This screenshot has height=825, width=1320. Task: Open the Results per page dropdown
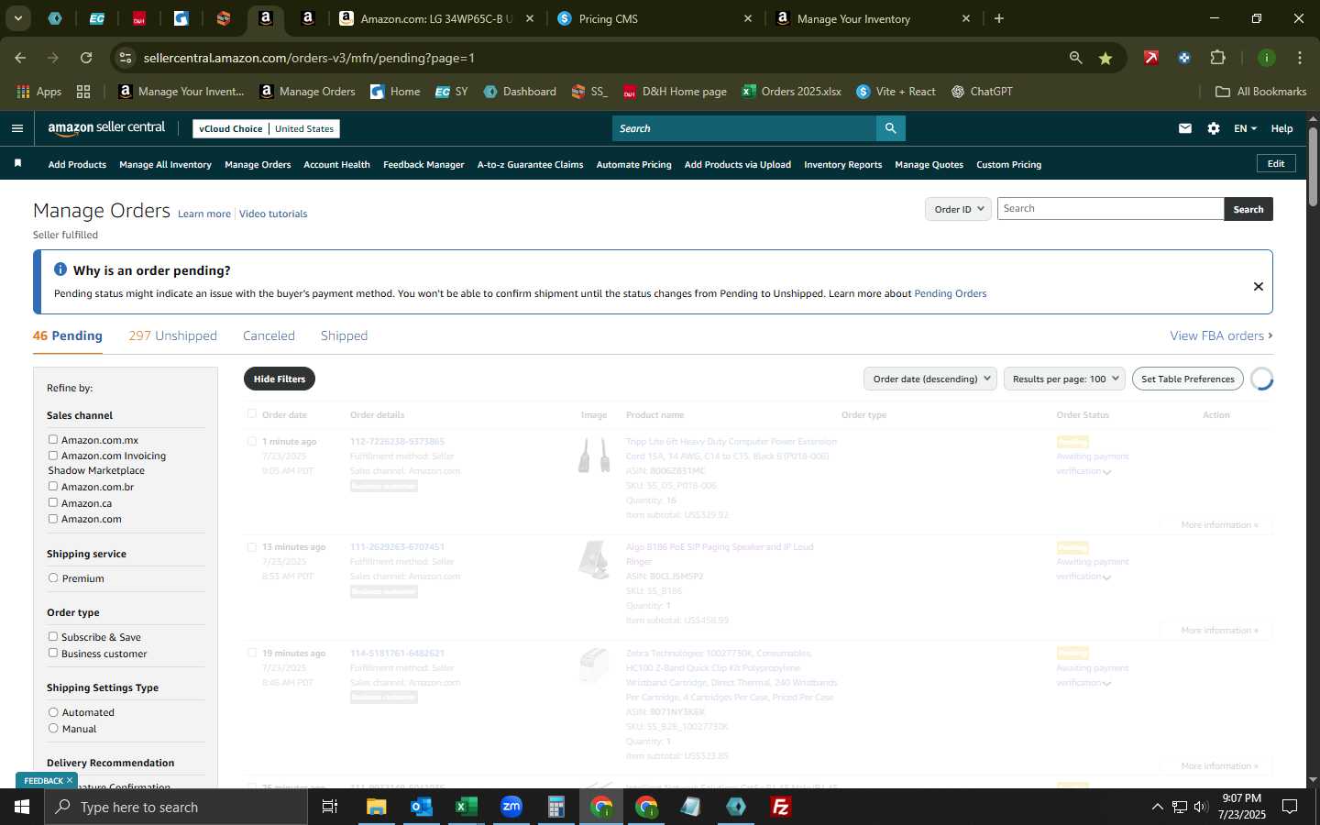click(x=1065, y=379)
